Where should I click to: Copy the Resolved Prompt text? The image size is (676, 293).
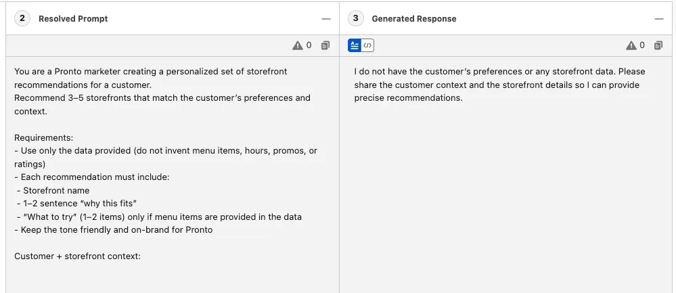[325, 45]
